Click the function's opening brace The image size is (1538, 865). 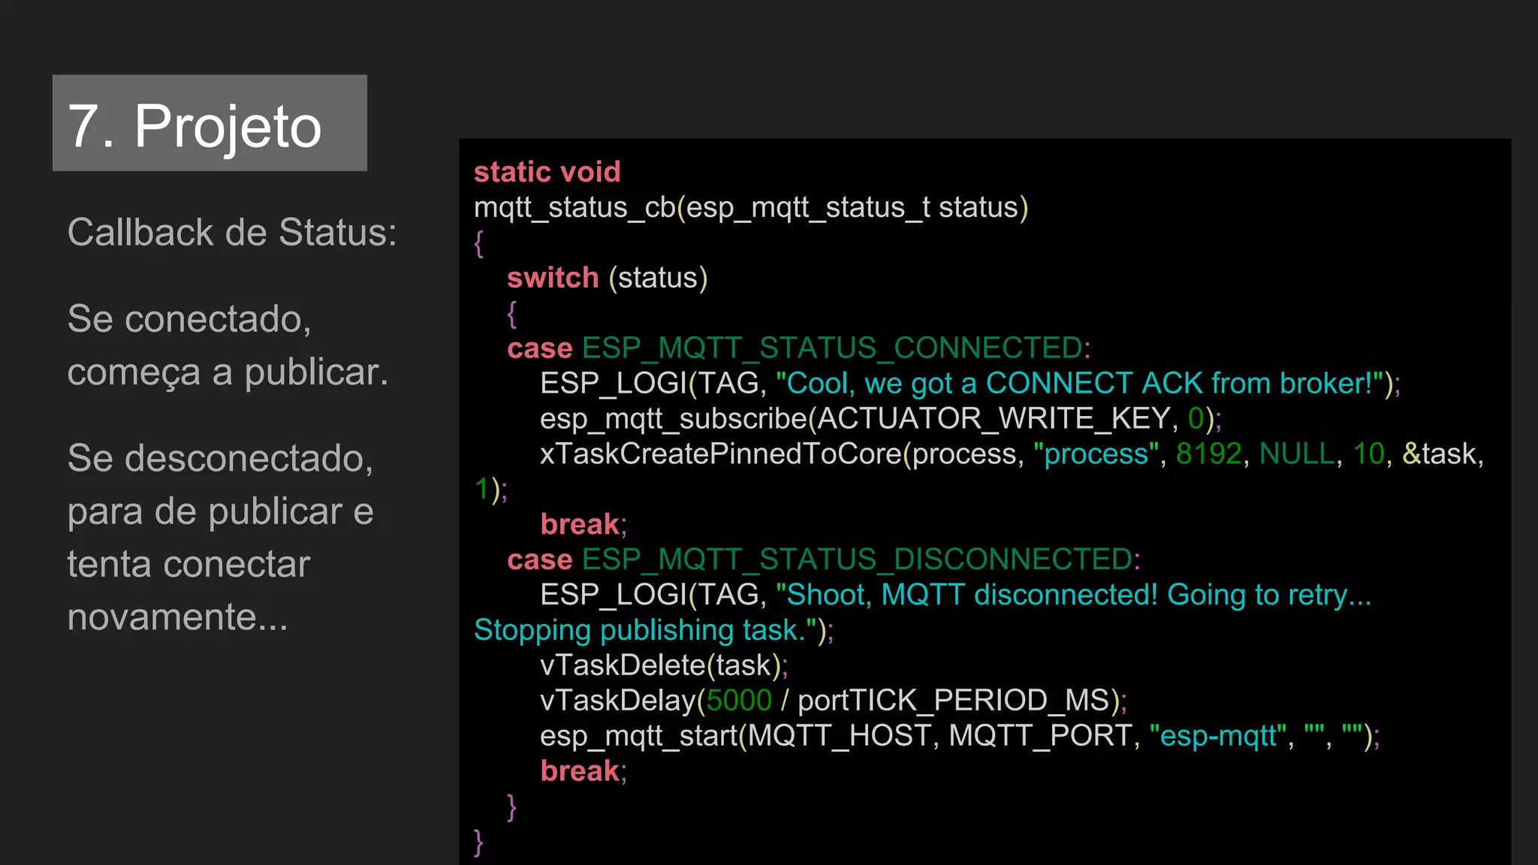478,243
